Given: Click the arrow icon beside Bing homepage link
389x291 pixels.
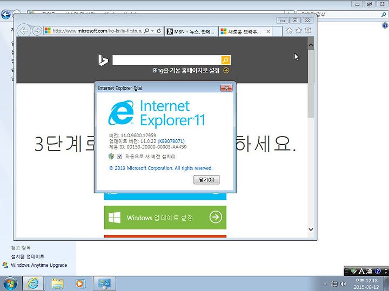Looking at the screenshot, I should click(x=226, y=70).
